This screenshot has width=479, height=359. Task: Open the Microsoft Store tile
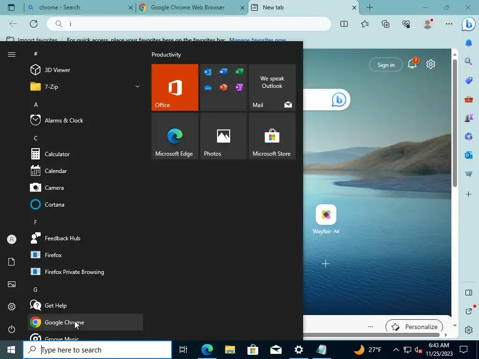pyautogui.click(x=272, y=136)
